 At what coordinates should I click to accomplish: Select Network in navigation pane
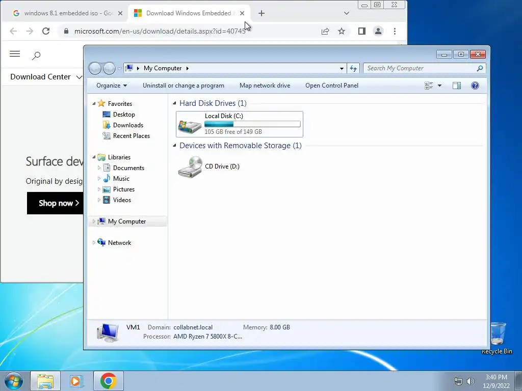coord(119,243)
